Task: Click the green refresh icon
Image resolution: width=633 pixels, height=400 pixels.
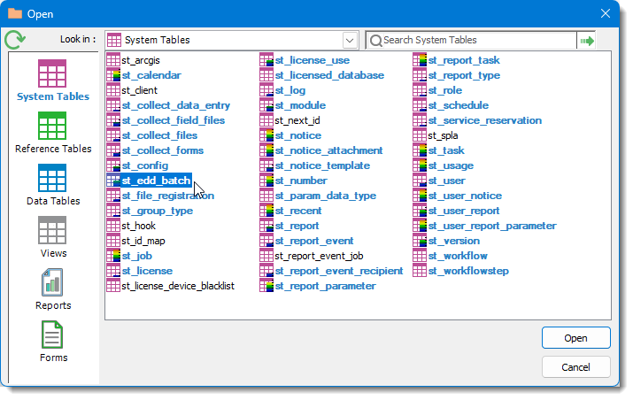Action: point(15,40)
